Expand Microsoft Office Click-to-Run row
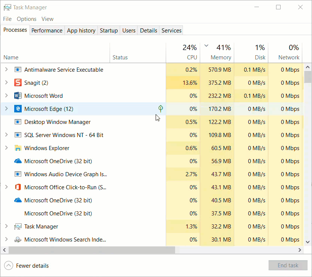The image size is (312, 277). pyautogui.click(x=6, y=187)
